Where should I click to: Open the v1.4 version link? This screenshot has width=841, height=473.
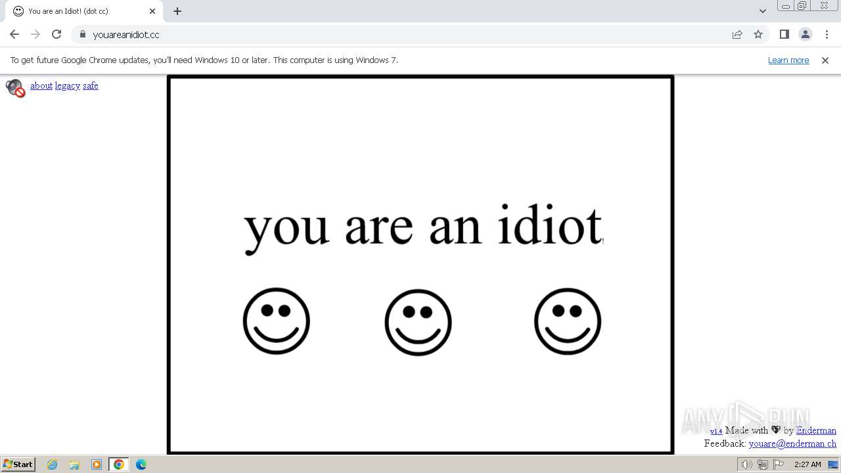pyautogui.click(x=716, y=431)
